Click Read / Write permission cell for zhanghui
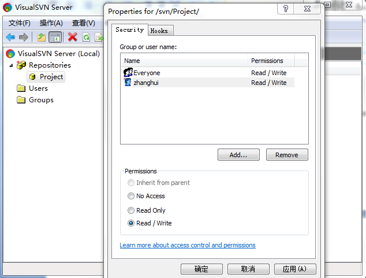Viewport: 366px width, 278px height. [x=269, y=83]
